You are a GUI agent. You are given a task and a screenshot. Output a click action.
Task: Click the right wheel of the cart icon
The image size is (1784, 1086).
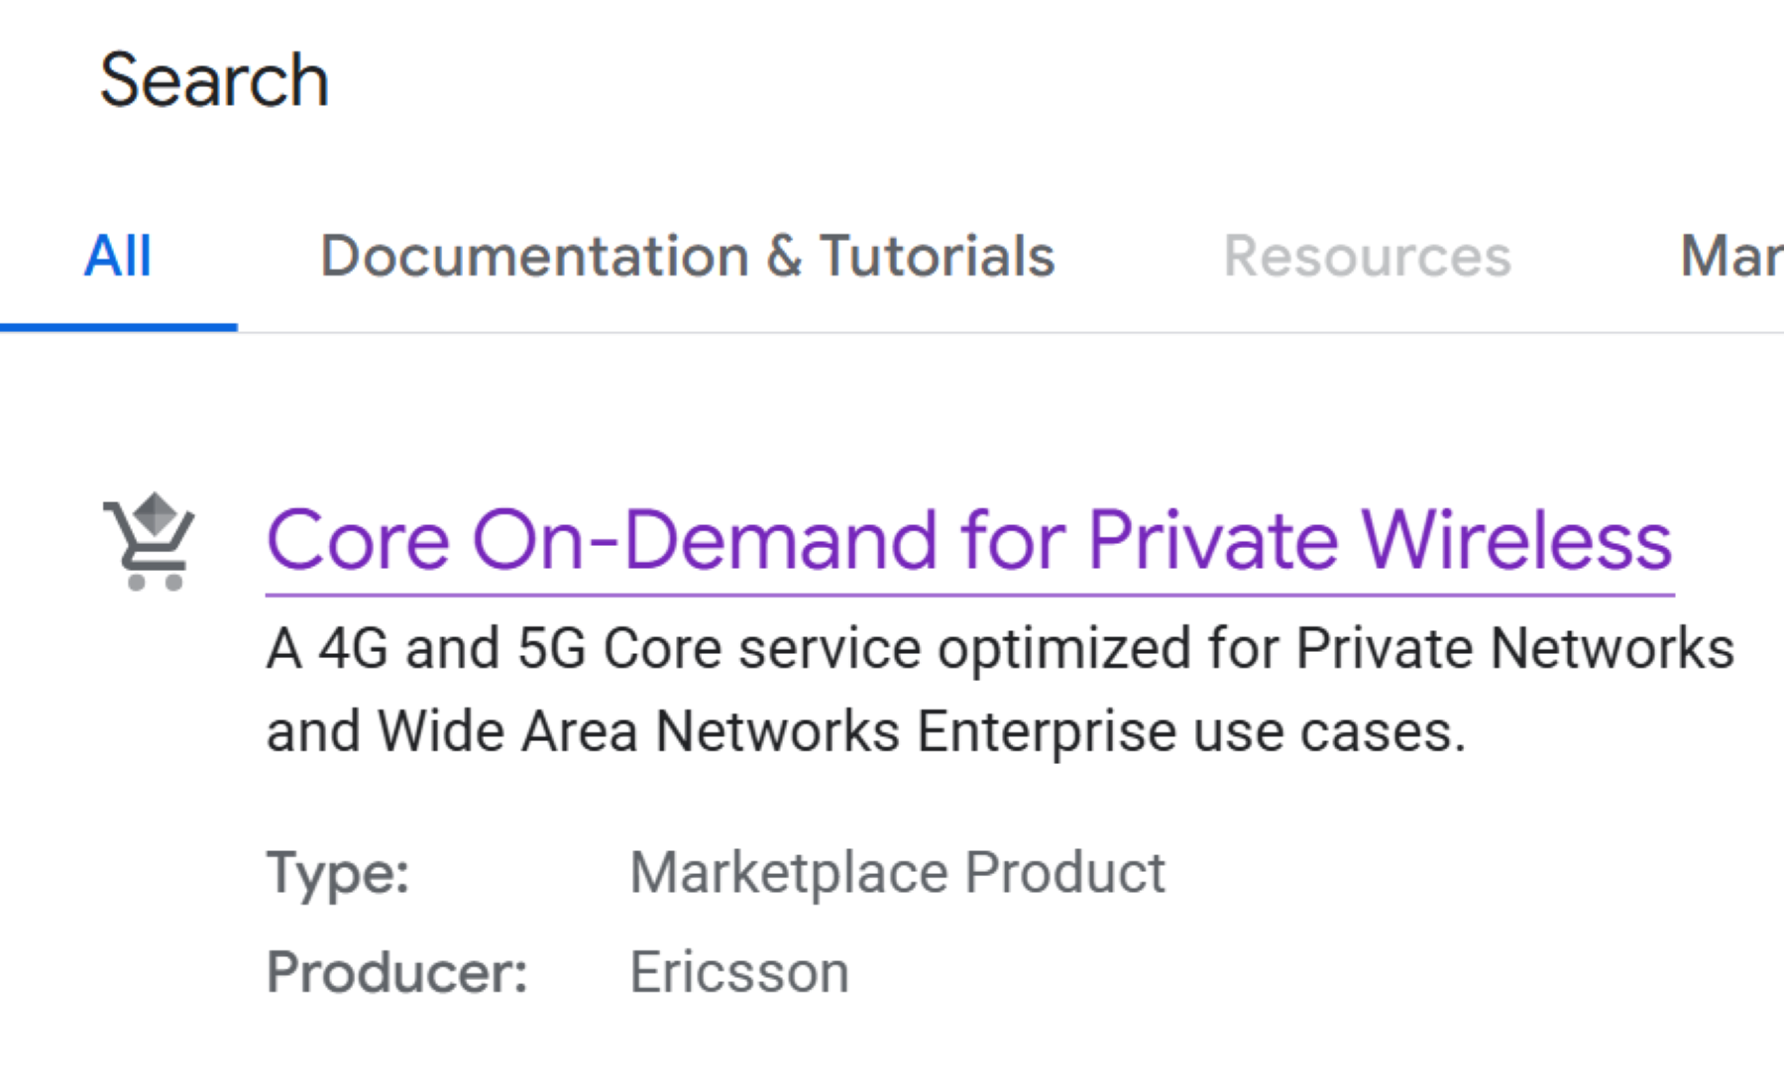point(174,583)
